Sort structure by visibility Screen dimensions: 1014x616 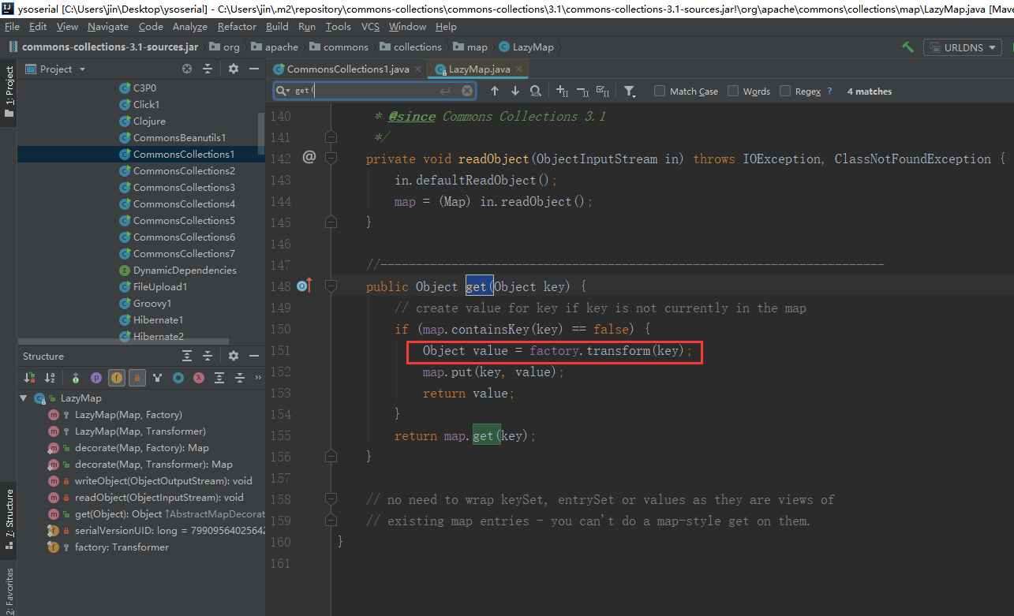click(x=30, y=378)
